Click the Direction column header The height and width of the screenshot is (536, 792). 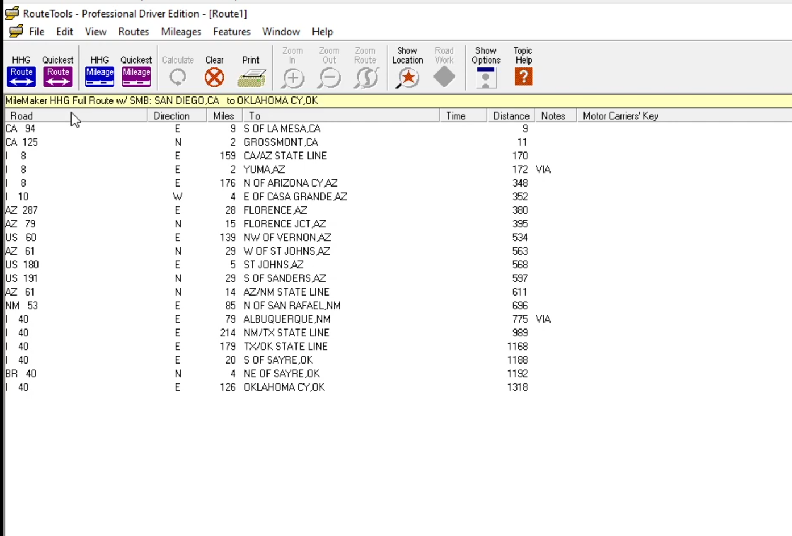pos(177,116)
